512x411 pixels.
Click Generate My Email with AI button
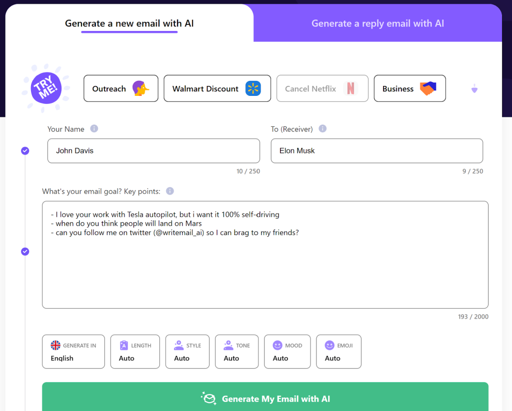point(265,397)
